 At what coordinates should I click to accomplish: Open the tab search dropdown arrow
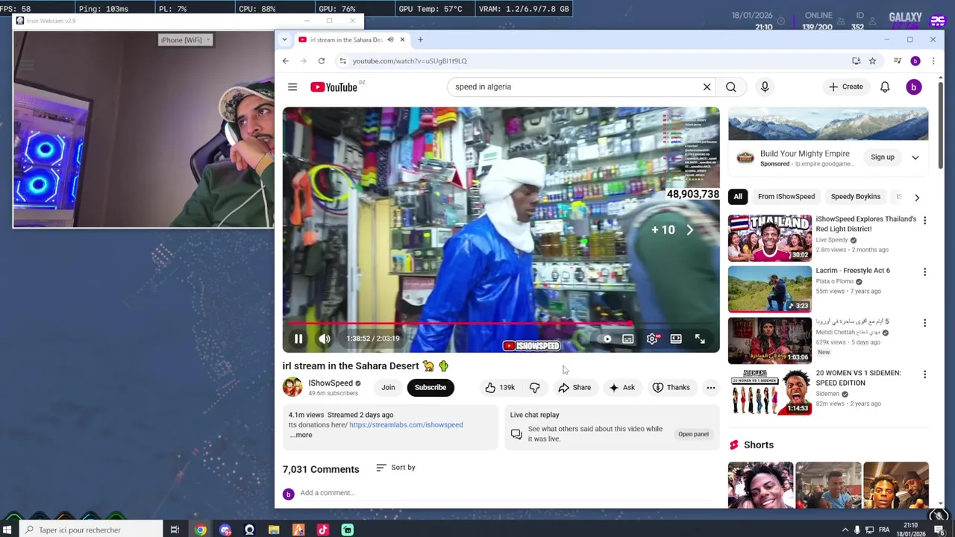pos(284,40)
